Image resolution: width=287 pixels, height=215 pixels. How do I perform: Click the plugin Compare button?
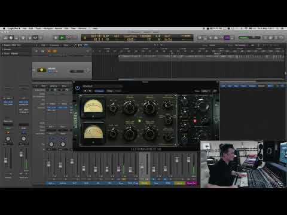click(x=99, y=91)
